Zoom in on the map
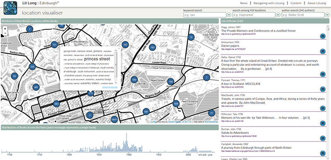 coord(5,29)
